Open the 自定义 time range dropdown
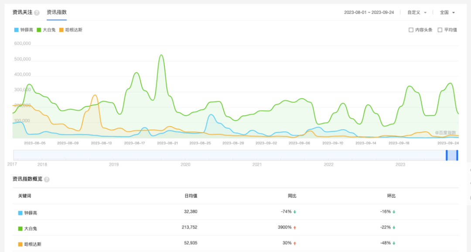 tap(417, 13)
